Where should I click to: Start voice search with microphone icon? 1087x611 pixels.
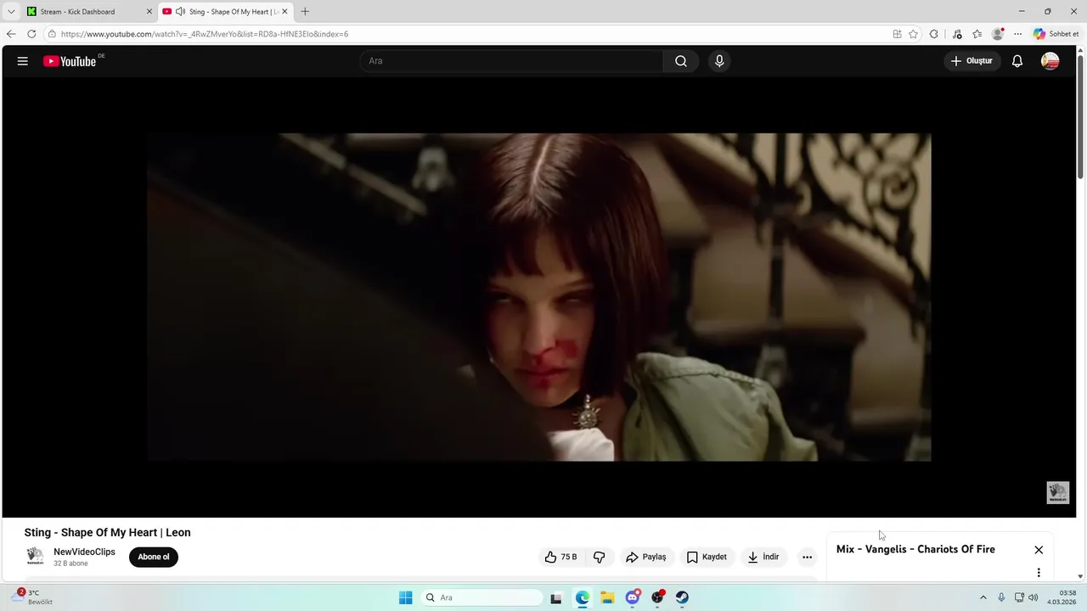719,61
